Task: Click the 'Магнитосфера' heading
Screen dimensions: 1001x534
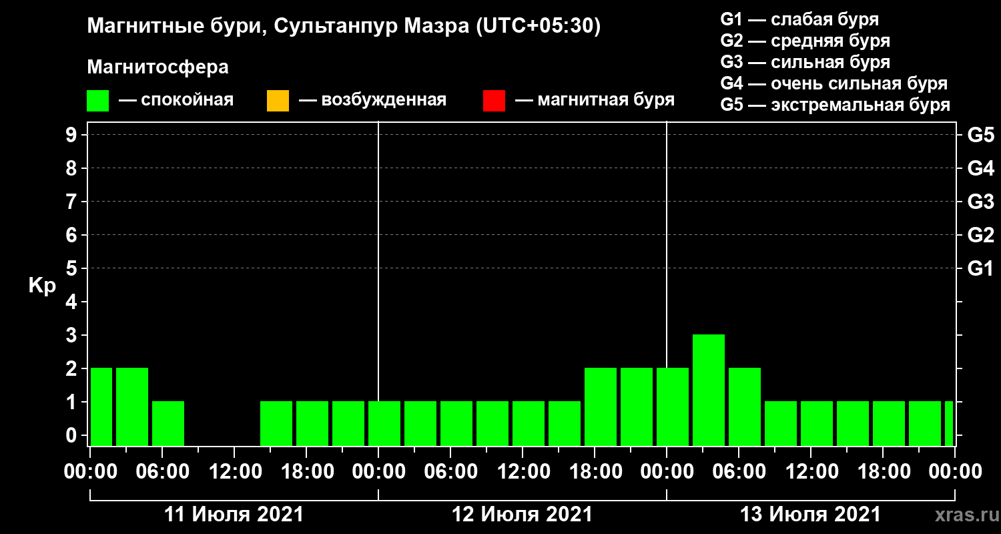Action: [x=157, y=67]
